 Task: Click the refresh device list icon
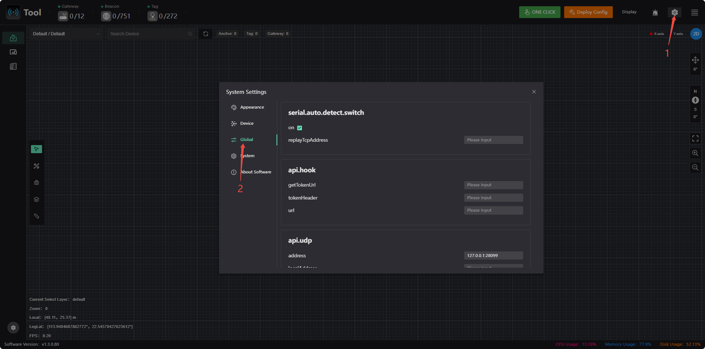click(x=206, y=34)
